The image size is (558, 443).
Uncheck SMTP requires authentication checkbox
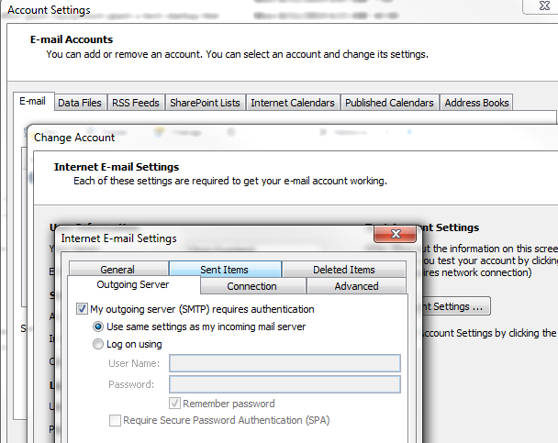[81, 310]
